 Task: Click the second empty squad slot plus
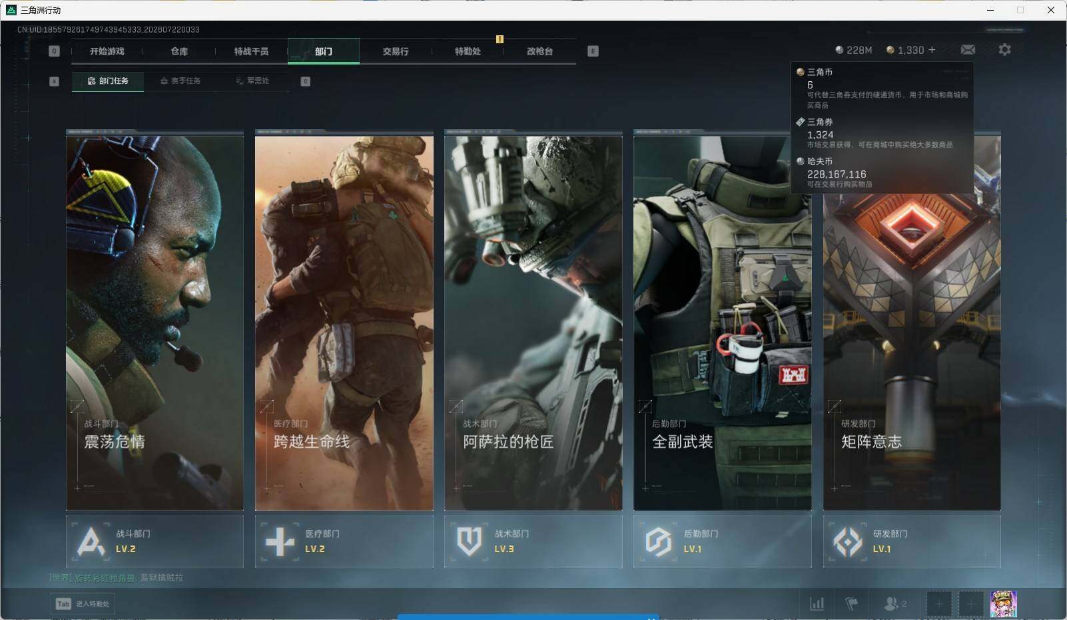[970, 604]
